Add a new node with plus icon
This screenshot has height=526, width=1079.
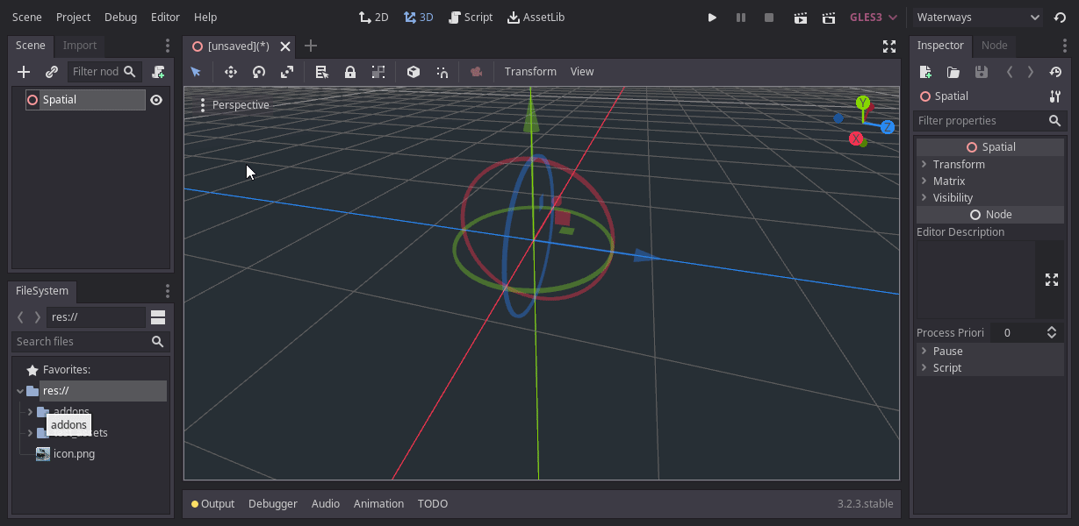(24, 72)
